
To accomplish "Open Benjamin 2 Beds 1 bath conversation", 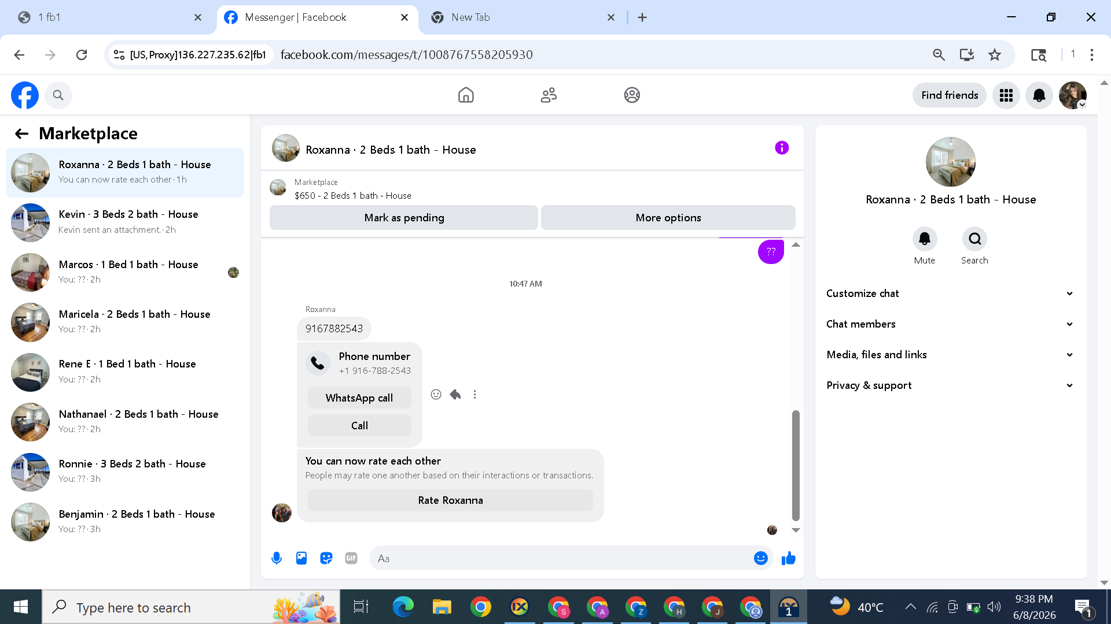I will 125,522.
